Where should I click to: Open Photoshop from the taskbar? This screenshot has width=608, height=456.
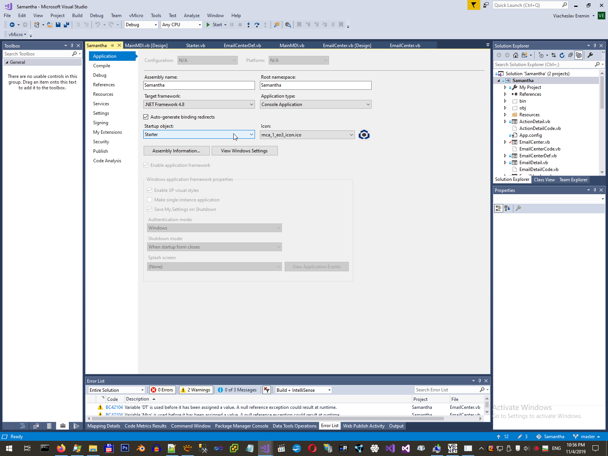click(125, 448)
